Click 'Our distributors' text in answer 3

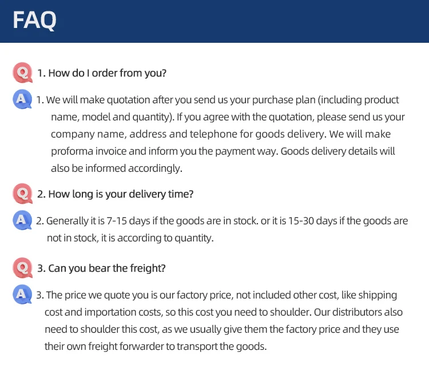pyautogui.click(x=322, y=313)
